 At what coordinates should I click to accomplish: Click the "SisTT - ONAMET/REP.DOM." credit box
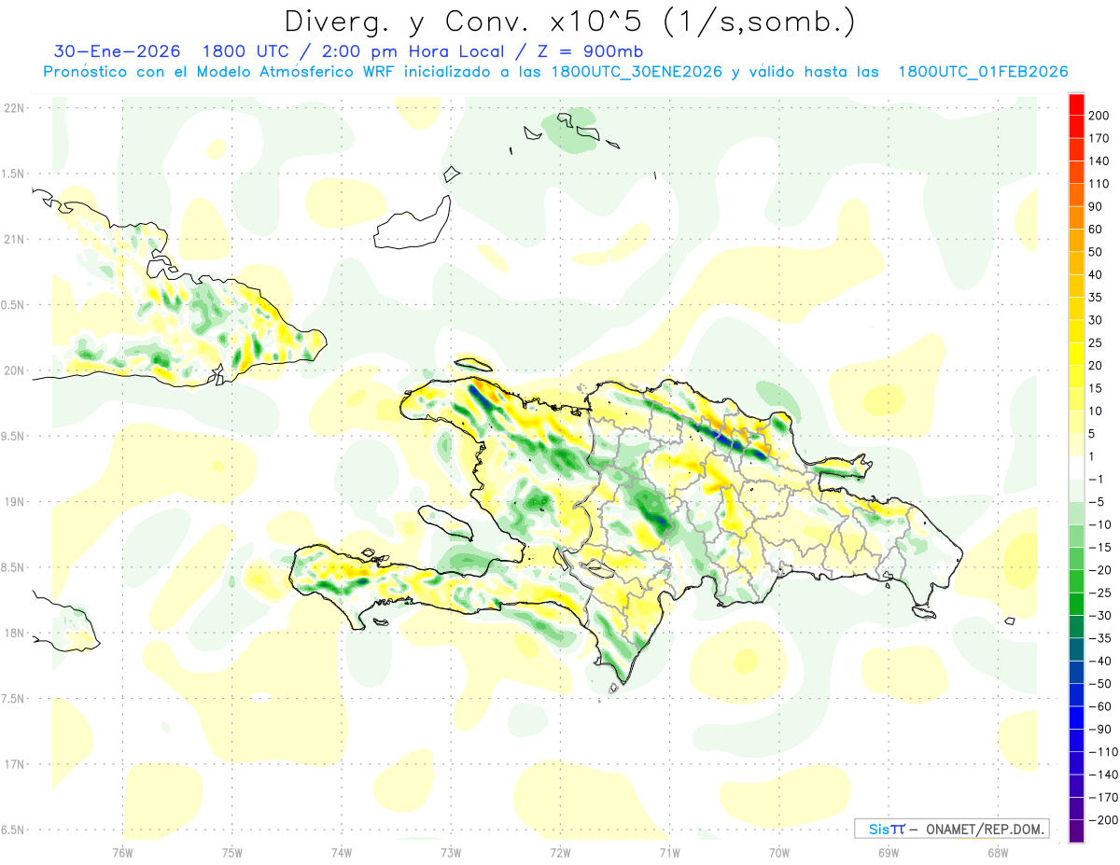coord(952,829)
